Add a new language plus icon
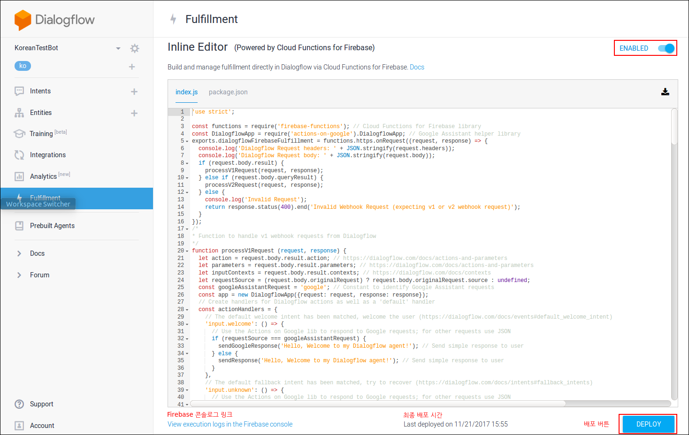 click(132, 67)
